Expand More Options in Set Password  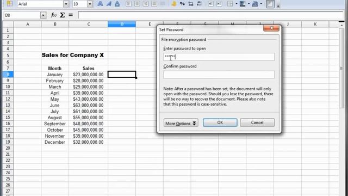[x=181, y=123]
